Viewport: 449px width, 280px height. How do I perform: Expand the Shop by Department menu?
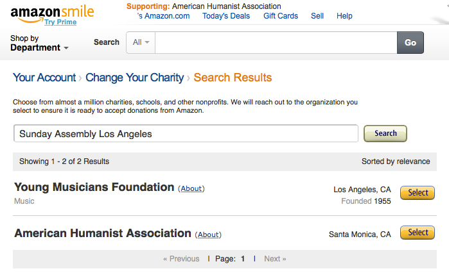[39, 43]
